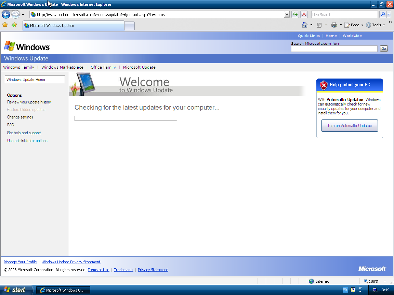Click the Live Search input box
This screenshot has width=394, height=295.
[344, 15]
